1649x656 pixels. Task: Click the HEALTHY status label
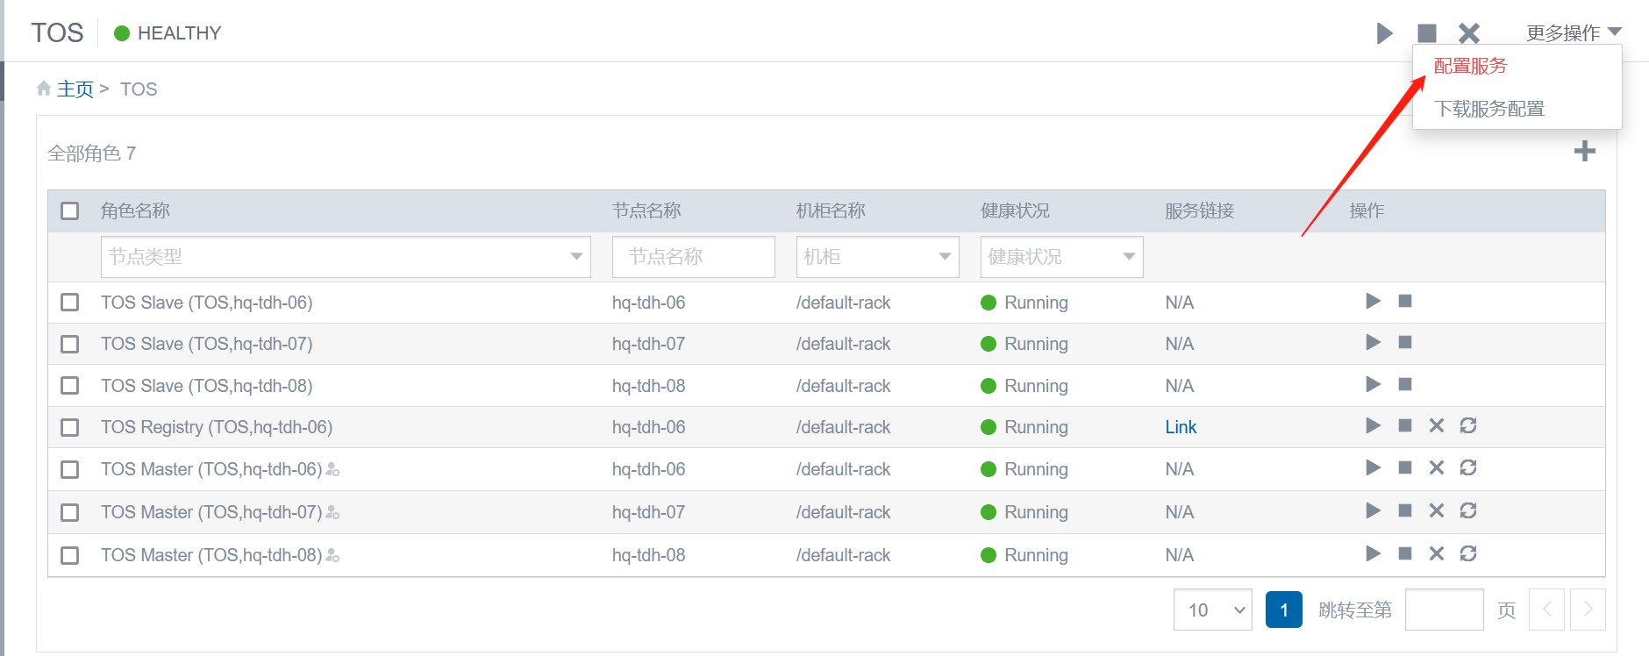[179, 33]
